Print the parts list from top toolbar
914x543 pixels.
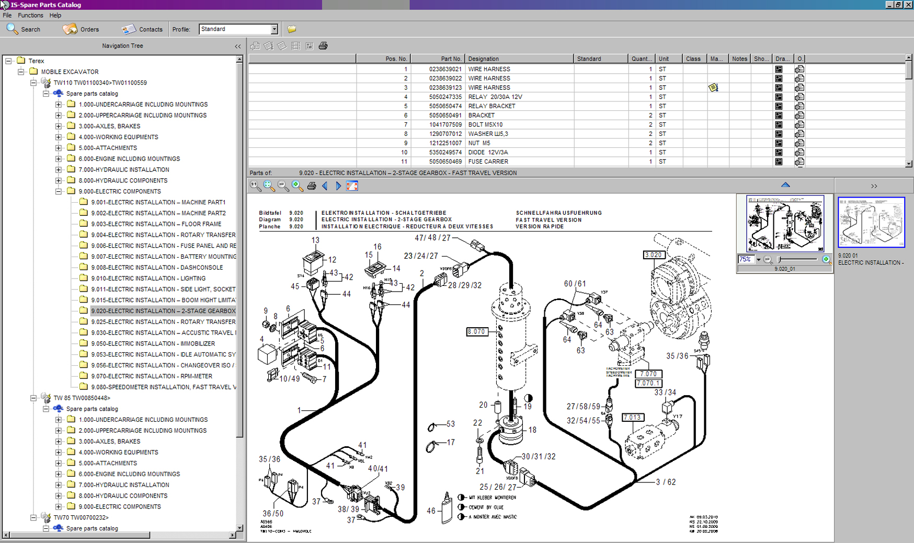coord(323,46)
